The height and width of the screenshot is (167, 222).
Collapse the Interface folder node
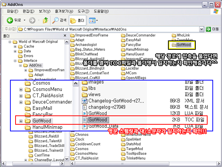[x=15, y=60]
